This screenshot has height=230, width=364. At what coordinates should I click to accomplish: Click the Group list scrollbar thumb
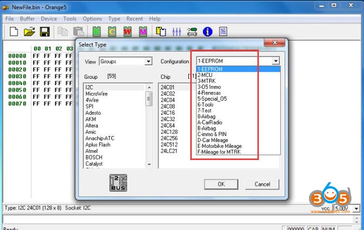tap(149, 99)
